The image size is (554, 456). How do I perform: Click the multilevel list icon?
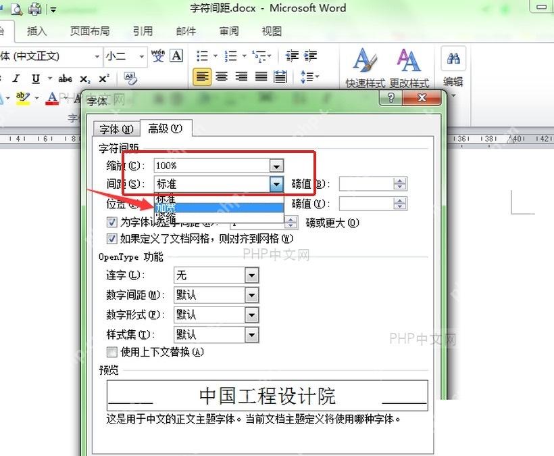tap(259, 56)
